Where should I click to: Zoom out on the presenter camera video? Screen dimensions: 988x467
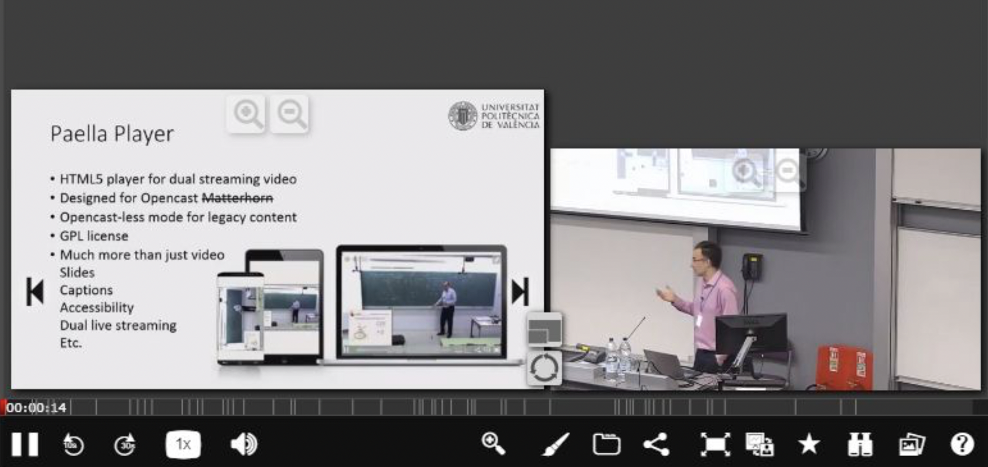[789, 173]
